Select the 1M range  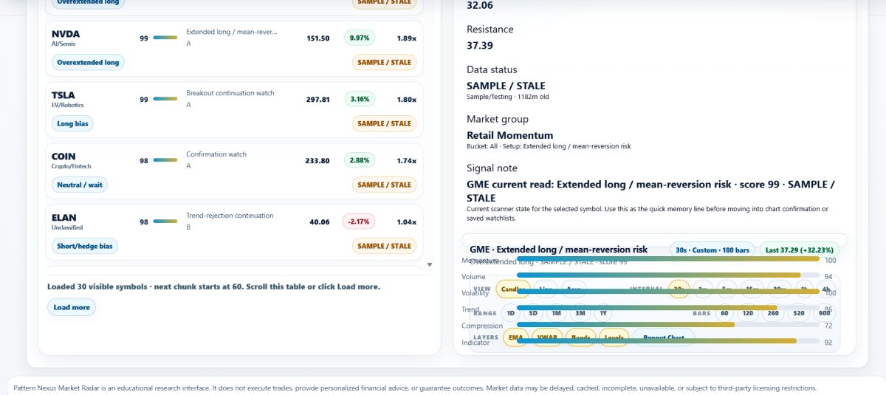[x=557, y=313]
